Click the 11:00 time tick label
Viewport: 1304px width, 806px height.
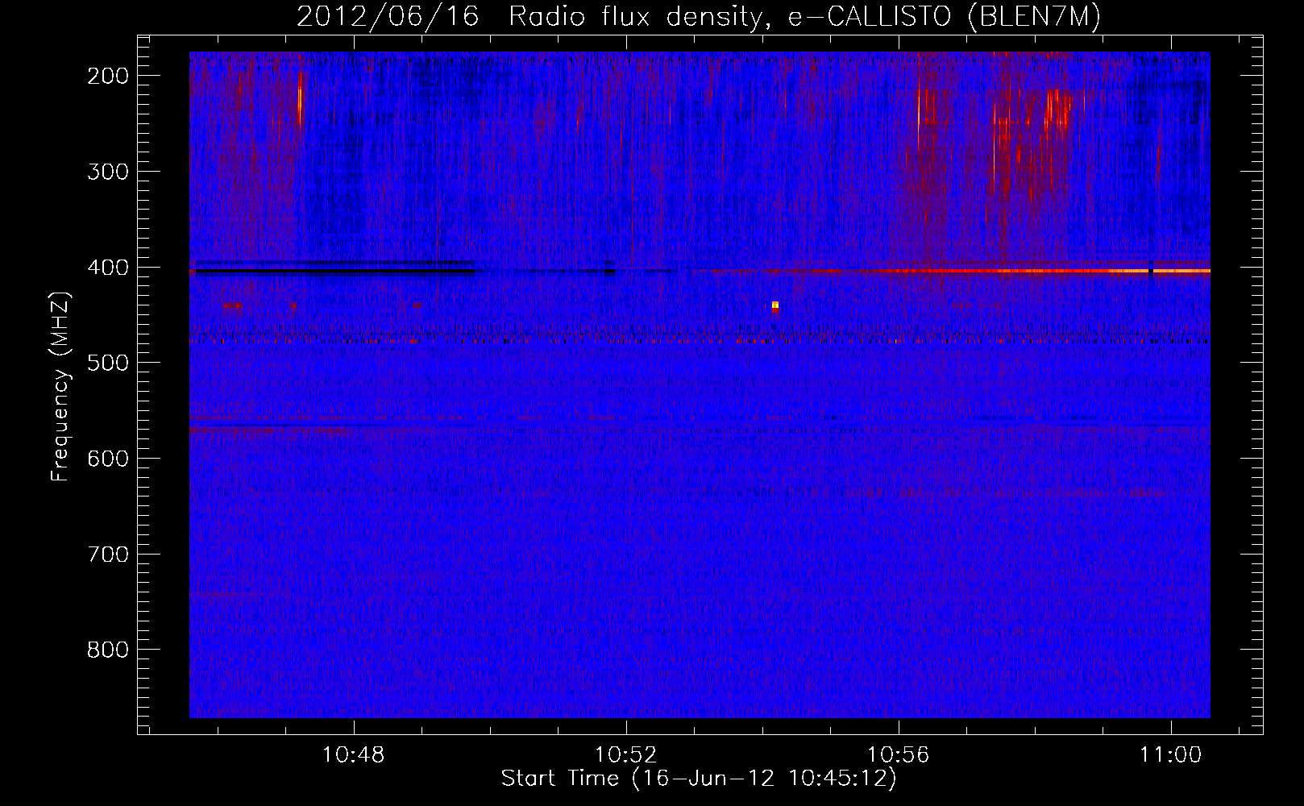(x=1171, y=754)
